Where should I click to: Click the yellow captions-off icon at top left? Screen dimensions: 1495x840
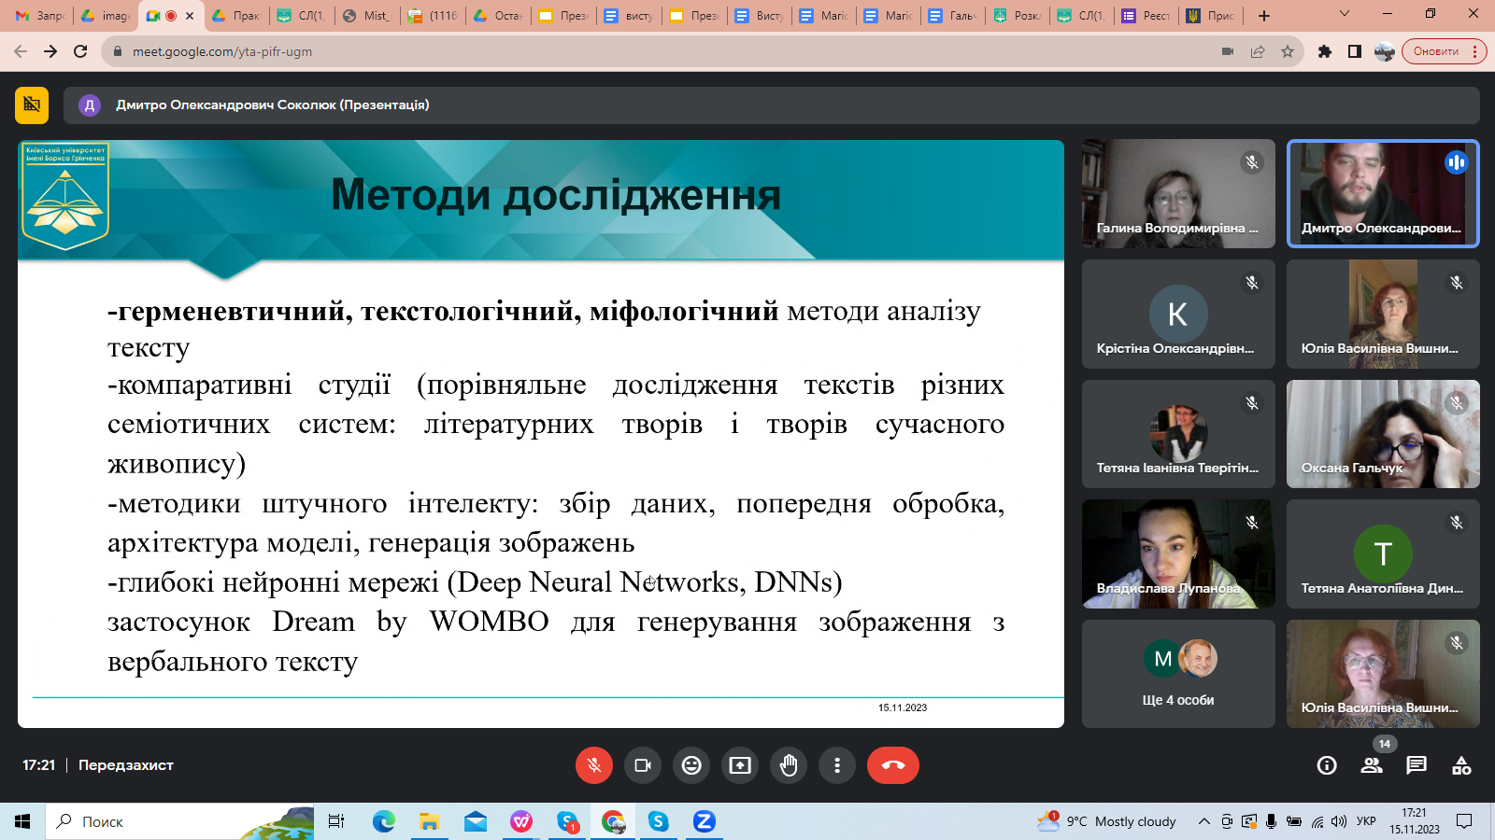pyautogui.click(x=32, y=105)
